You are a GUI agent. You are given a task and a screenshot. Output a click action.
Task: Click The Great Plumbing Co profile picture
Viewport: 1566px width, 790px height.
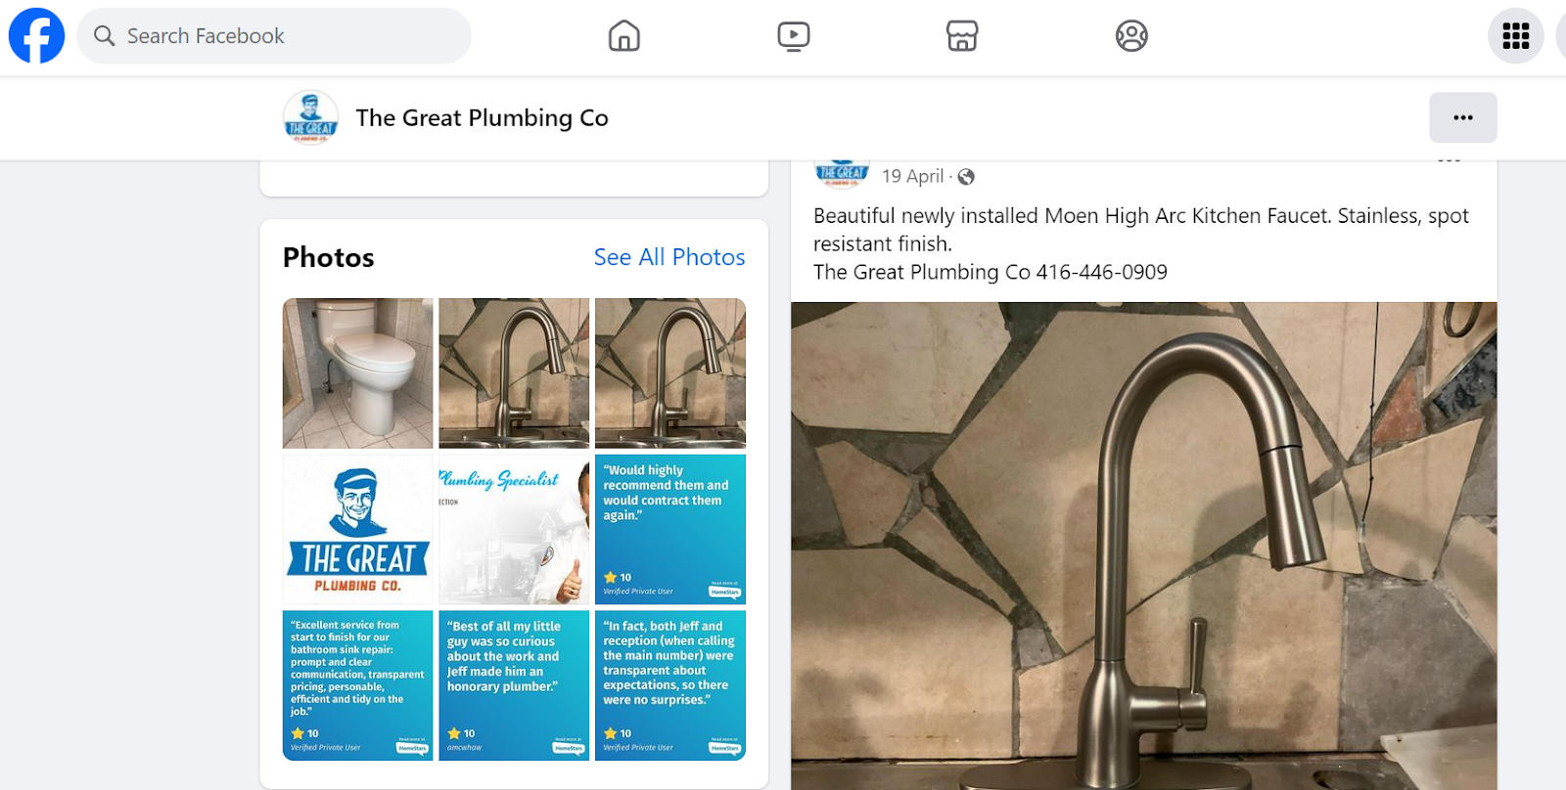pos(311,117)
